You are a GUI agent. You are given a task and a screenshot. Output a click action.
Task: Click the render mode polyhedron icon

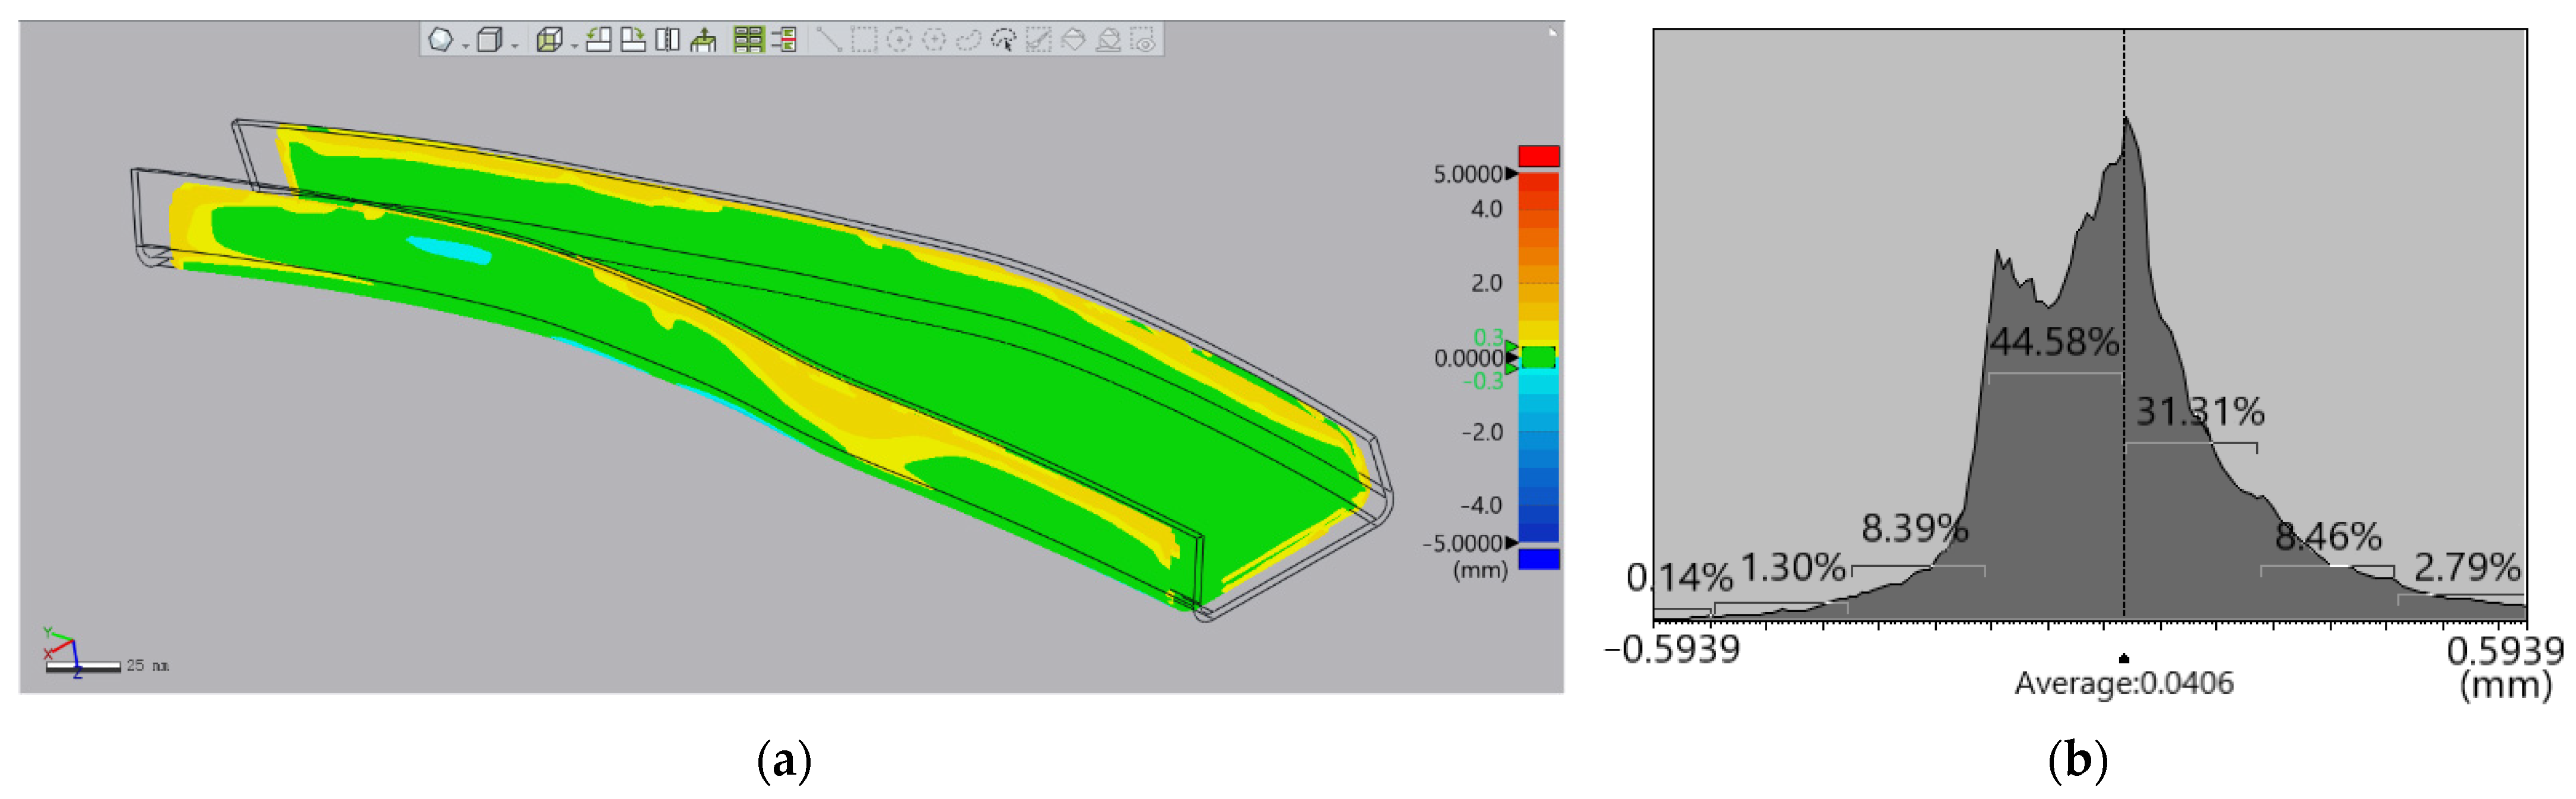(x=440, y=40)
